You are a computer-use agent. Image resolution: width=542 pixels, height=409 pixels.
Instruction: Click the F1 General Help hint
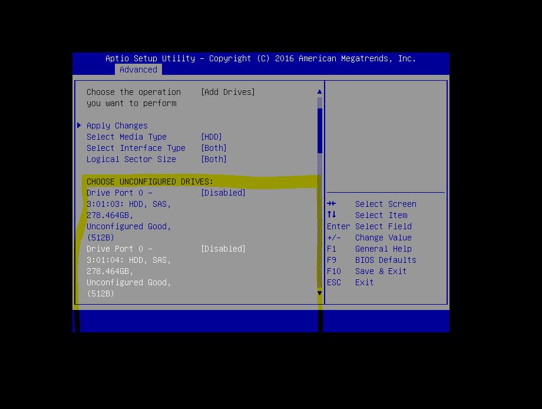[x=369, y=249]
